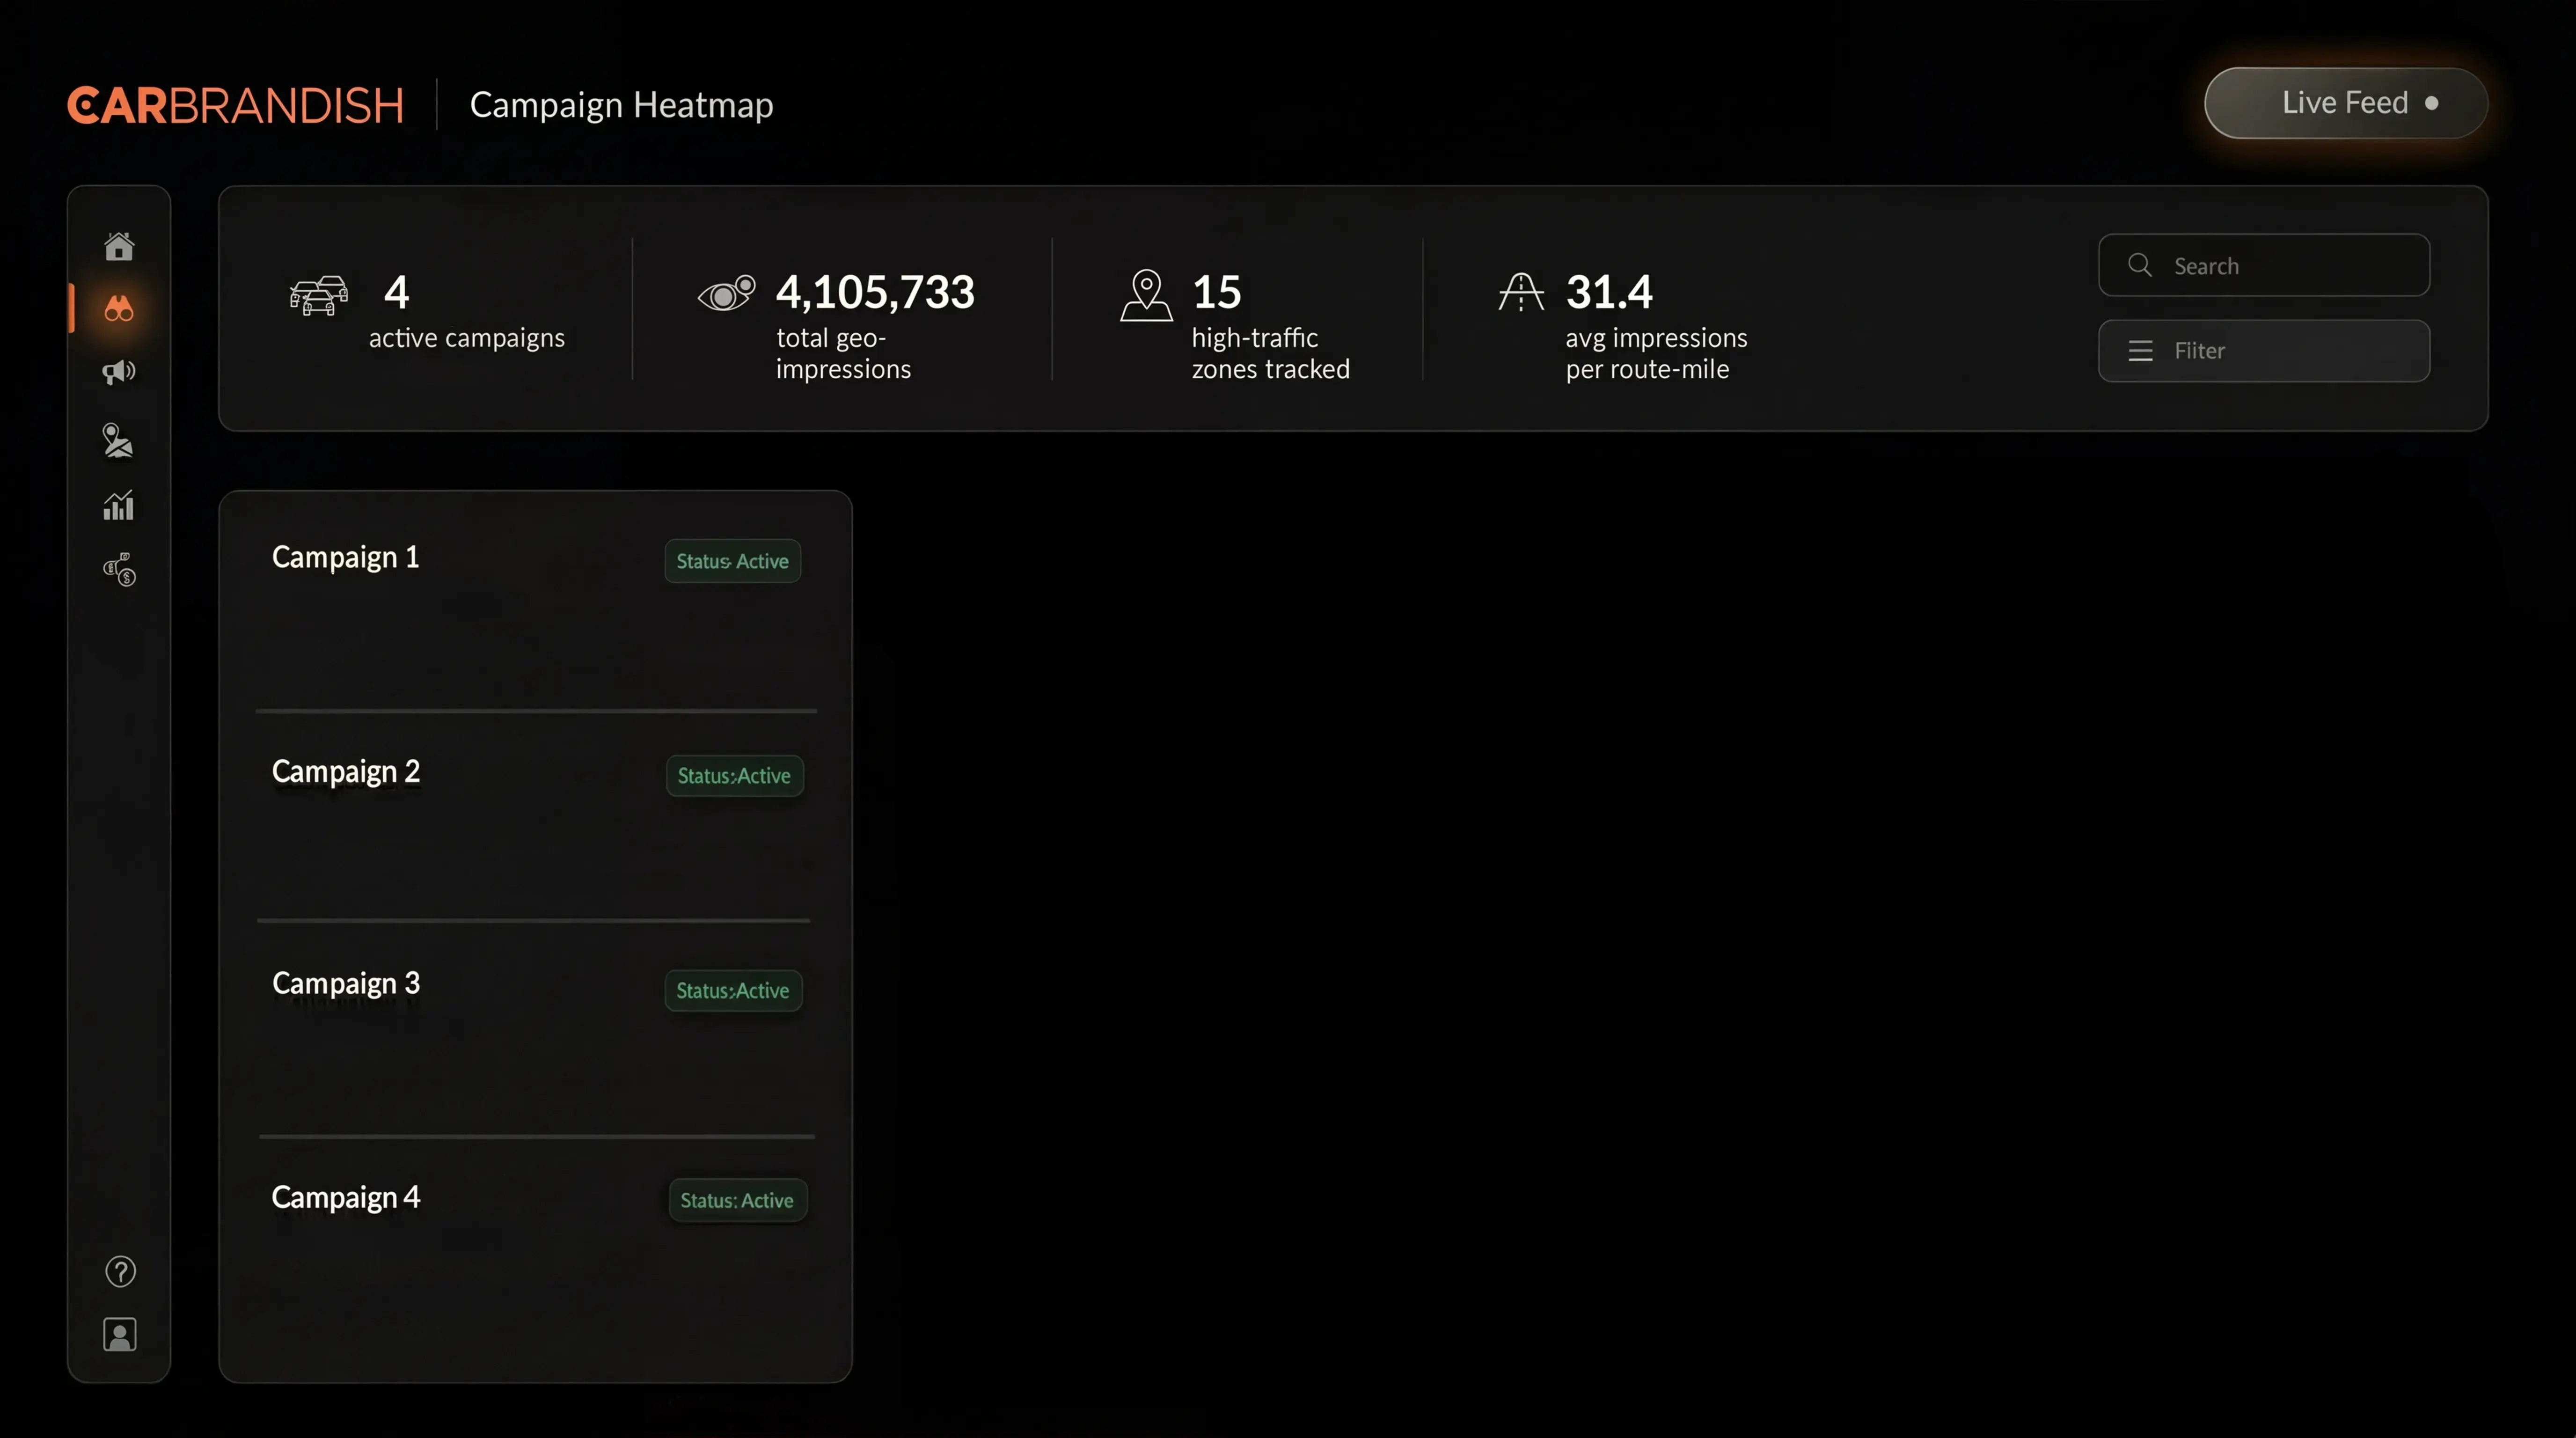Select Campaign 2 in the list

[x=346, y=772]
